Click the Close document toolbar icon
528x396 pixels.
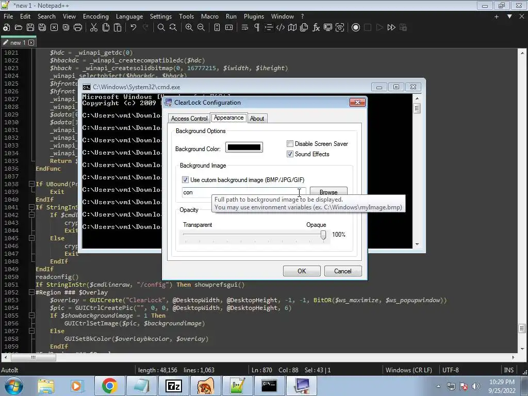point(54,28)
